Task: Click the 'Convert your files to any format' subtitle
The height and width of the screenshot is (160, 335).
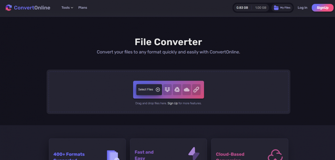Action: tap(168, 52)
